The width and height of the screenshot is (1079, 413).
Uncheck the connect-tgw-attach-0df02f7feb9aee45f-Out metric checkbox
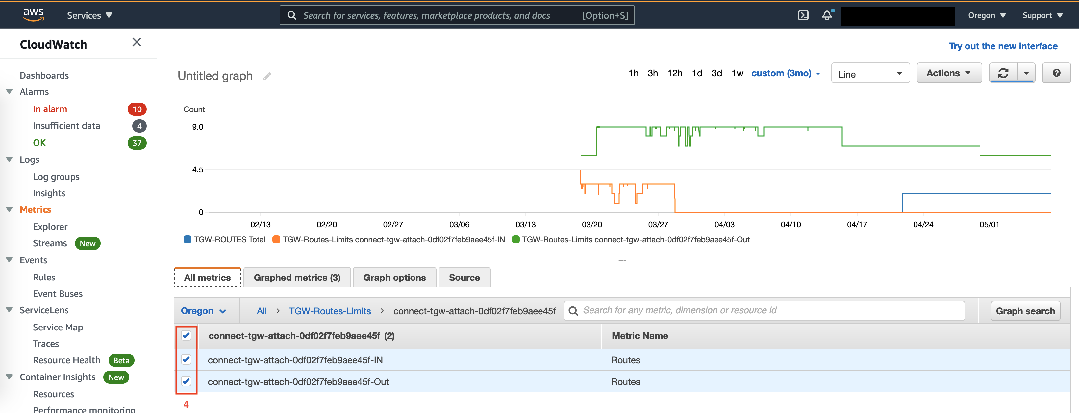click(x=187, y=381)
